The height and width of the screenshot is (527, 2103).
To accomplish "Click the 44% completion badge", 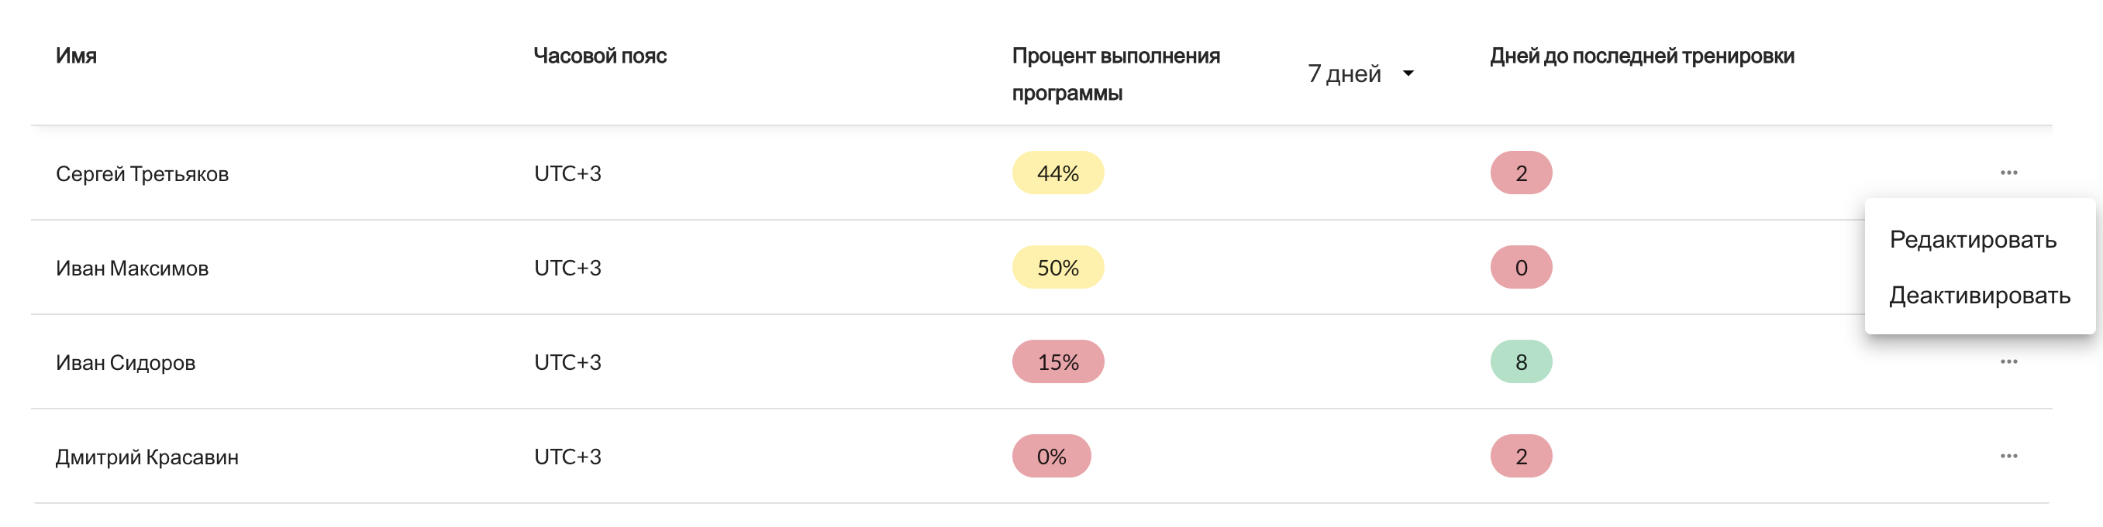I will [1057, 173].
